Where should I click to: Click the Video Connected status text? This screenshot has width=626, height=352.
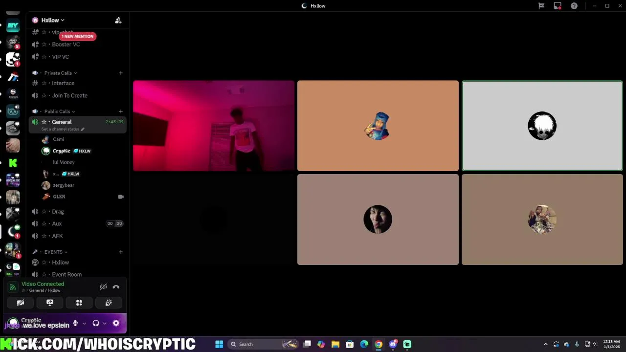[x=43, y=284]
